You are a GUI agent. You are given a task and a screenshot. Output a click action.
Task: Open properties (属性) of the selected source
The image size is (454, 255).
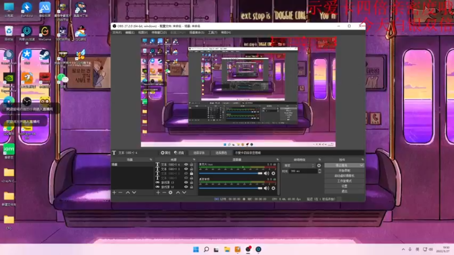pos(166,152)
